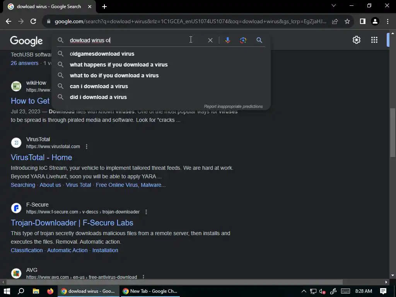The width and height of the screenshot is (396, 297).
Task: Search by image with Google Lens
Action: [243, 40]
